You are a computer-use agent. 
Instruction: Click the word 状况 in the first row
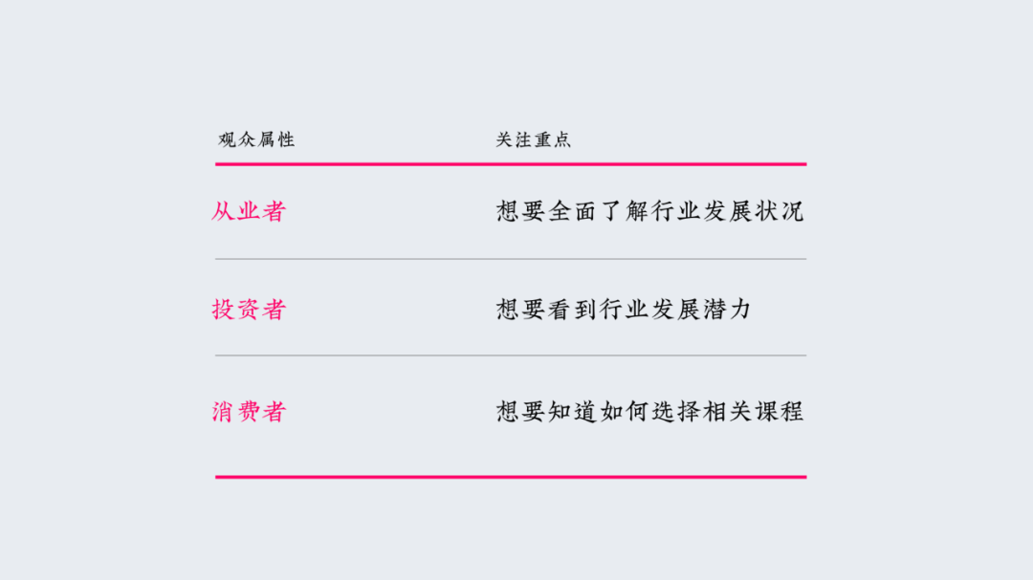point(780,211)
